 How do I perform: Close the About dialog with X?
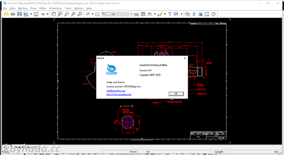tap(185, 58)
